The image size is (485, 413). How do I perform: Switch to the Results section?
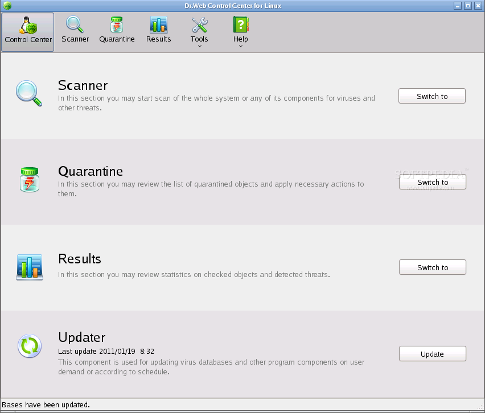433,267
